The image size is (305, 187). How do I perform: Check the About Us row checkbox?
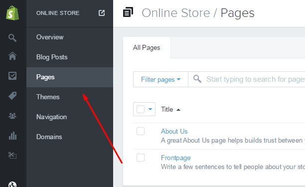141,131
